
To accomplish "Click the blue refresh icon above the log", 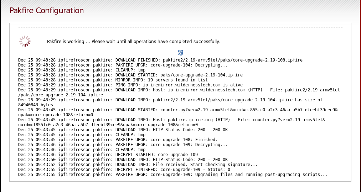I will click(x=180, y=53).
